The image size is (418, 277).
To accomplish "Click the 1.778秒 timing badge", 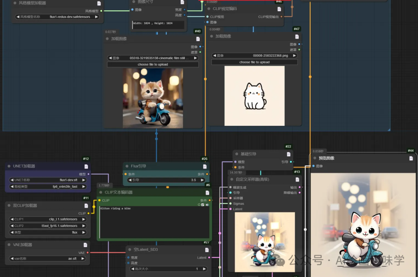I will click(104, 185).
